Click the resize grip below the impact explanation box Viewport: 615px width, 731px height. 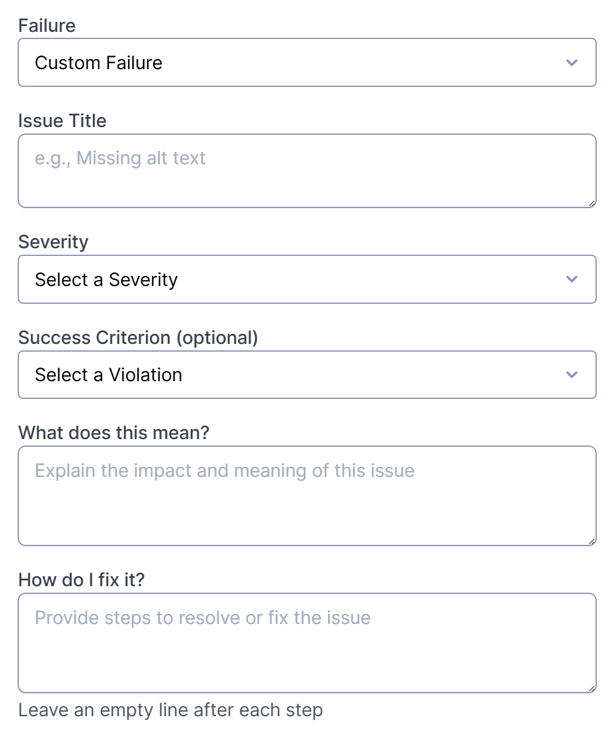(x=592, y=541)
